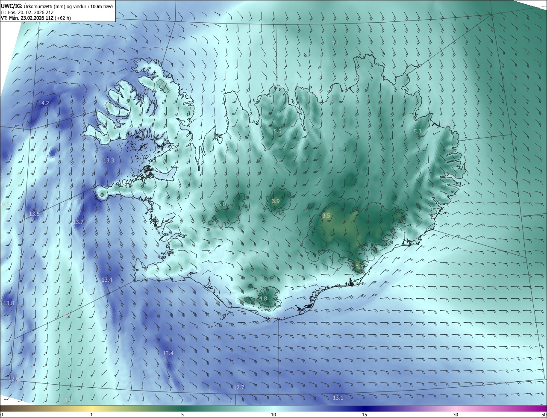Click the 7.1 value label on the map
Screen dimensions: 547x418
coord(335,43)
